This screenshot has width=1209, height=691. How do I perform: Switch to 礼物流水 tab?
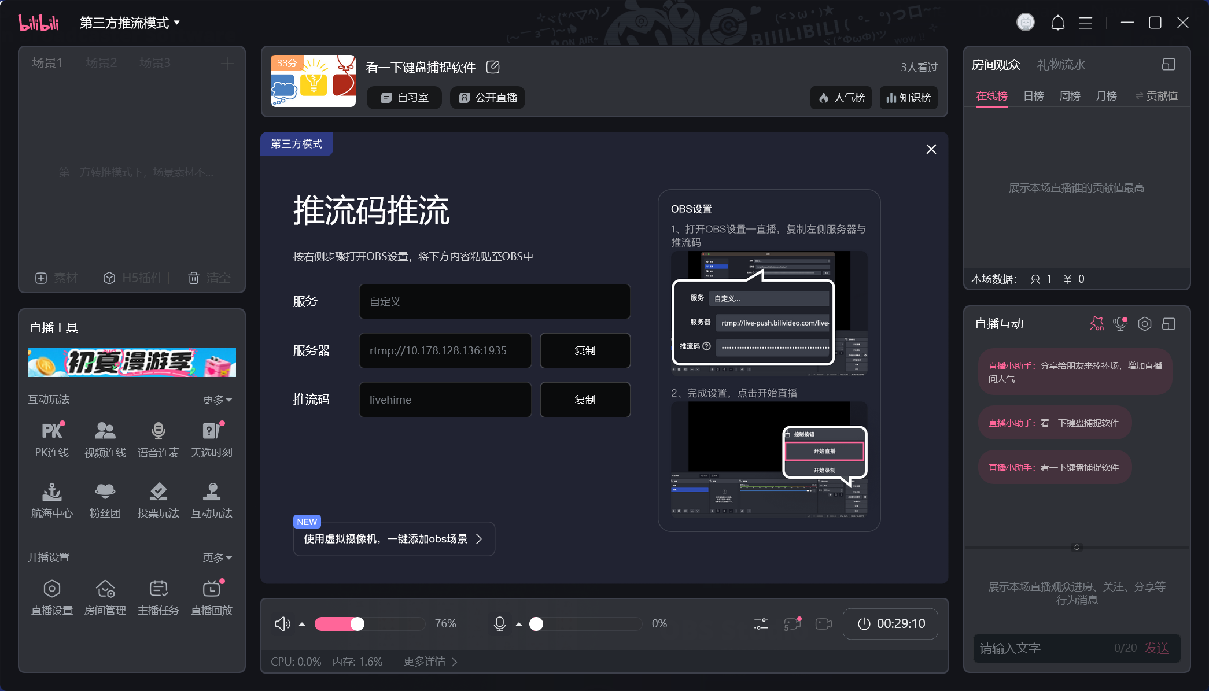click(x=1061, y=65)
